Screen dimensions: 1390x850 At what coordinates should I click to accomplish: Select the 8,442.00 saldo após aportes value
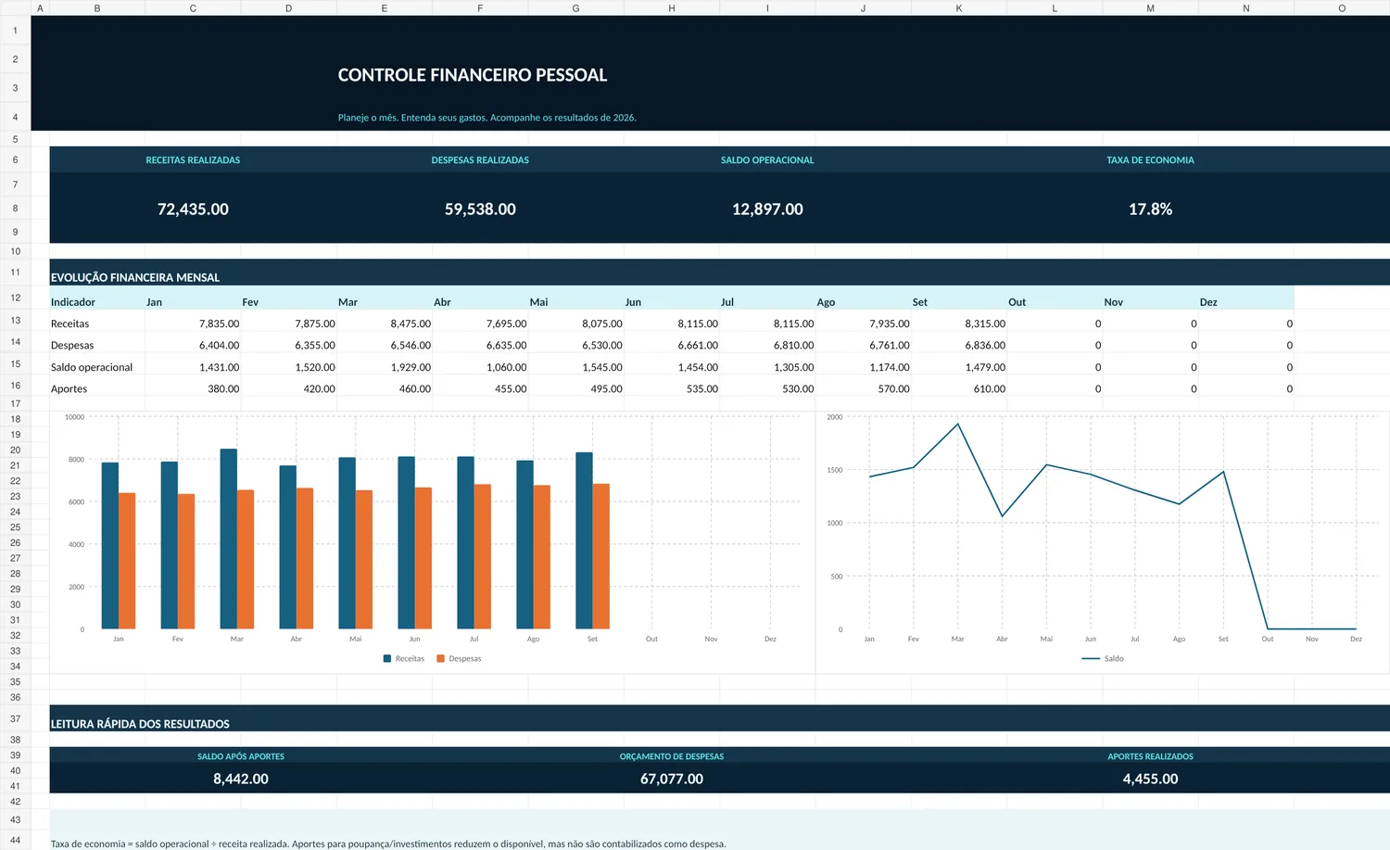pos(241,779)
